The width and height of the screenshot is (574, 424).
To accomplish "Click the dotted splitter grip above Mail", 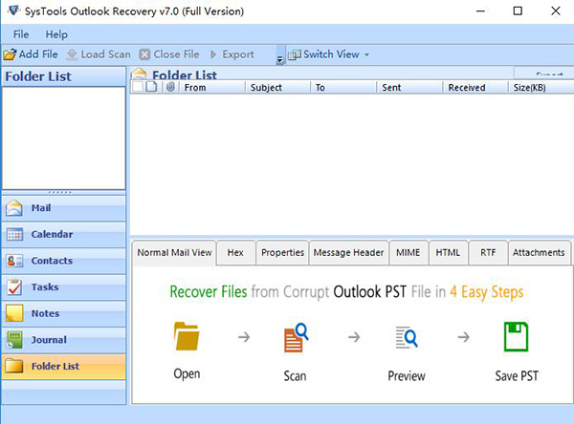I will click(x=60, y=192).
